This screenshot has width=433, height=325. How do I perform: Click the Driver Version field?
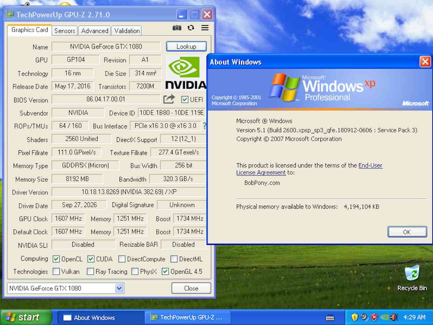click(x=129, y=192)
